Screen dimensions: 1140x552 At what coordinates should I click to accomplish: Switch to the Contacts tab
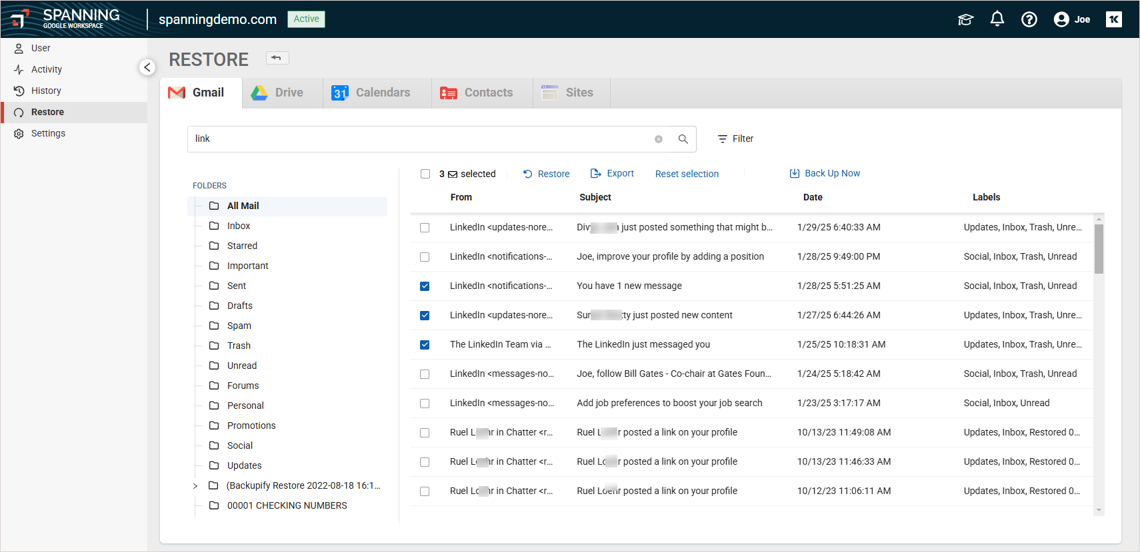(x=482, y=93)
